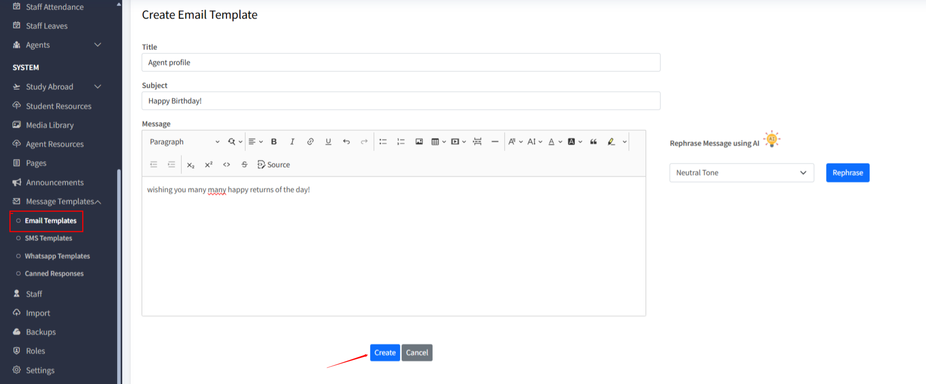
Task: Click the Create button
Action: [x=385, y=353]
